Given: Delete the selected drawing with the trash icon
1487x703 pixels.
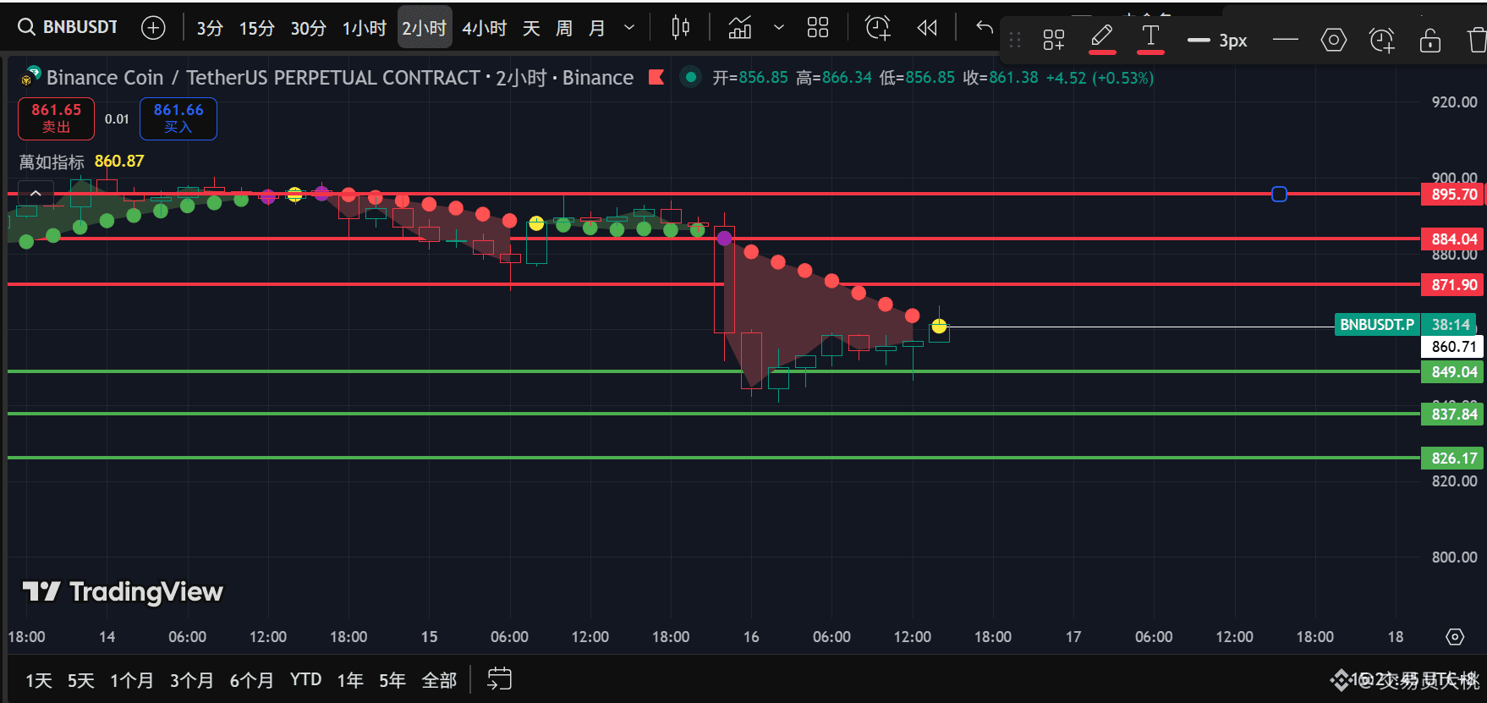Looking at the screenshot, I should point(1477,40).
